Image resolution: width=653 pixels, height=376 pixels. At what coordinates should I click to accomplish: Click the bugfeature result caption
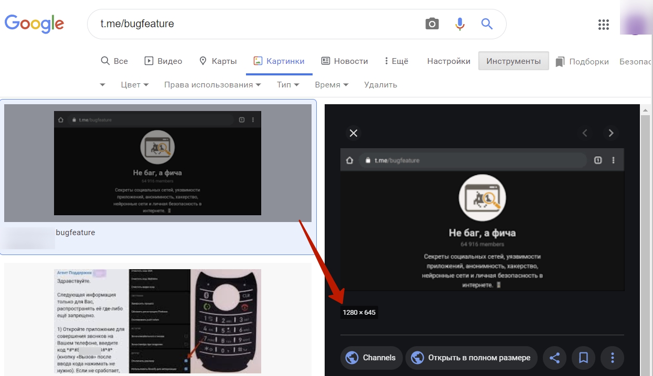tap(76, 233)
